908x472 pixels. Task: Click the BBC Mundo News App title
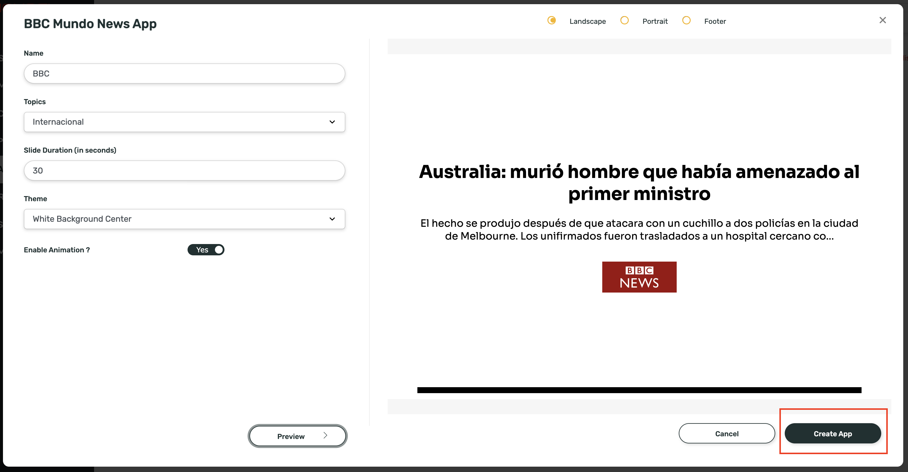(90, 24)
